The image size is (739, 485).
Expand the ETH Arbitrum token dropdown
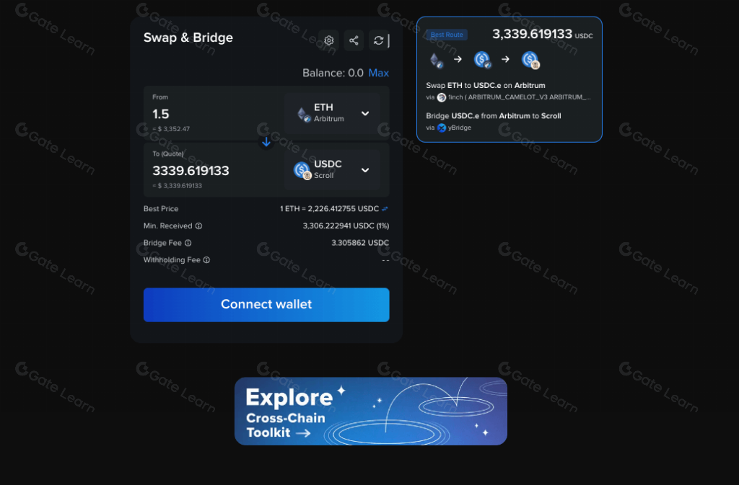[332, 113]
